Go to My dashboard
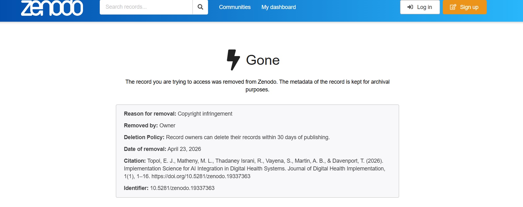 click(x=278, y=7)
